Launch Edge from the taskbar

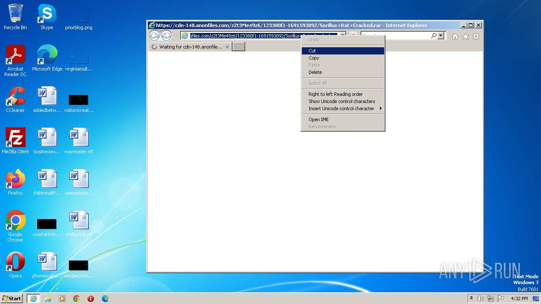105,299
